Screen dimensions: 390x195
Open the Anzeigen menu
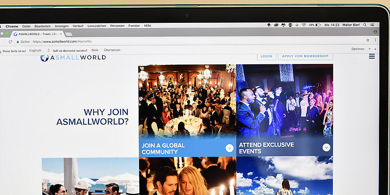[x=62, y=26]
